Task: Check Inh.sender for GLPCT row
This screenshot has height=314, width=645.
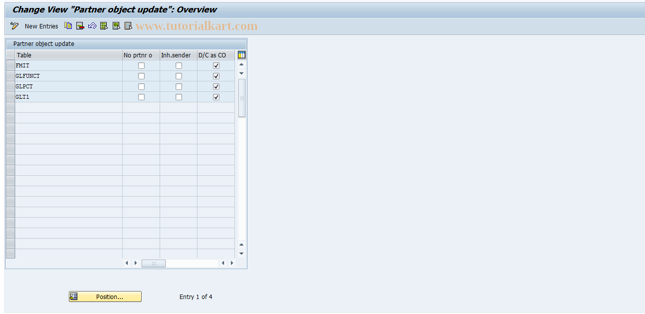Action: [x=179, y=86]
